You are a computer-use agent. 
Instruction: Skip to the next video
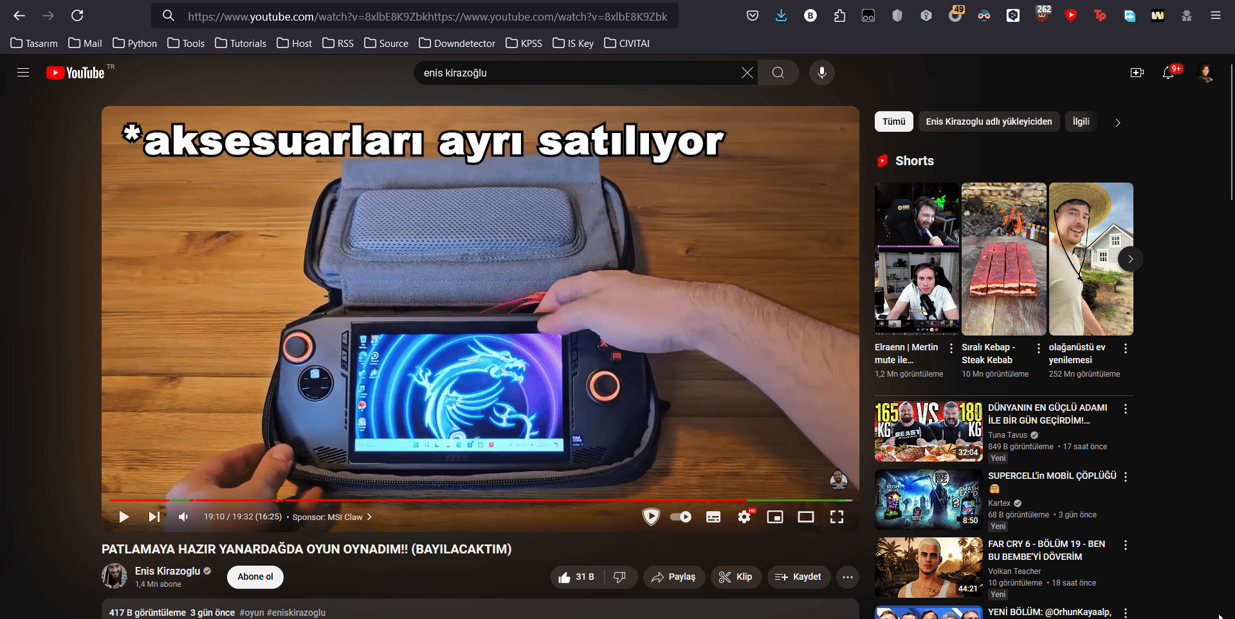pyautogui.click(x=154, y=517)
